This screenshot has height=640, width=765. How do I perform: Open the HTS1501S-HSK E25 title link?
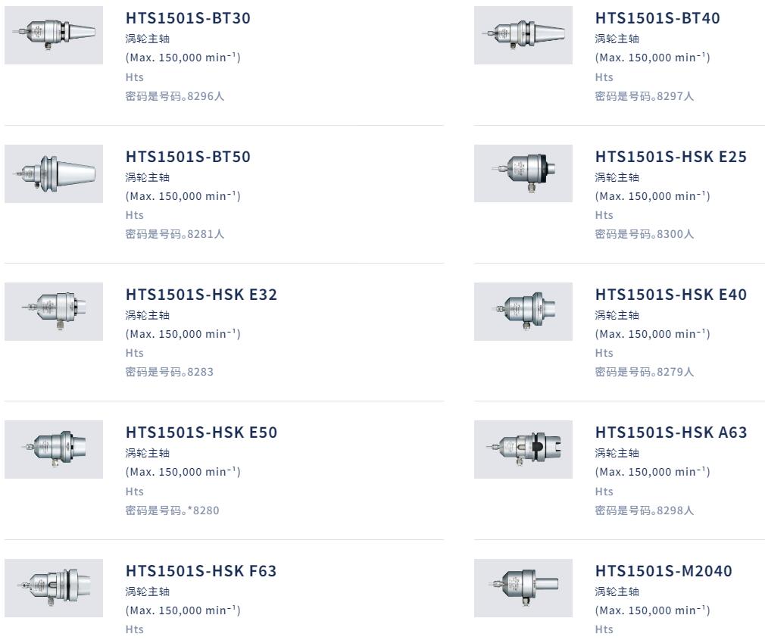coord(670,157)
